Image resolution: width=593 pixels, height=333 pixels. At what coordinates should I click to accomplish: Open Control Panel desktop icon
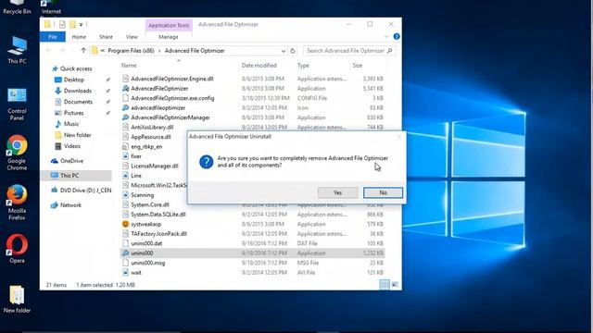pyautogui.click(x=17, y=104)
